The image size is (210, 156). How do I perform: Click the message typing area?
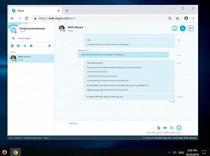click(107, 128)
